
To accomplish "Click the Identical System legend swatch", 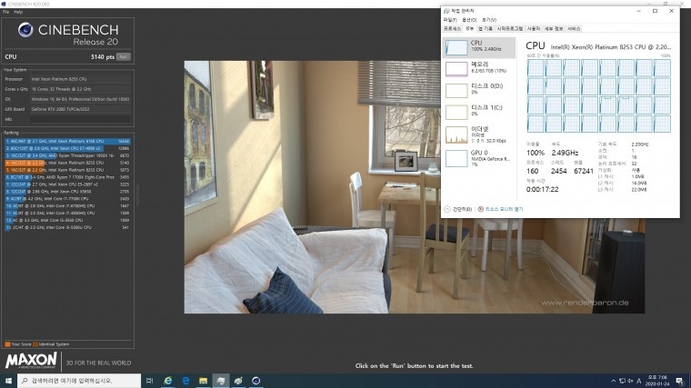I will coord(35,344).
